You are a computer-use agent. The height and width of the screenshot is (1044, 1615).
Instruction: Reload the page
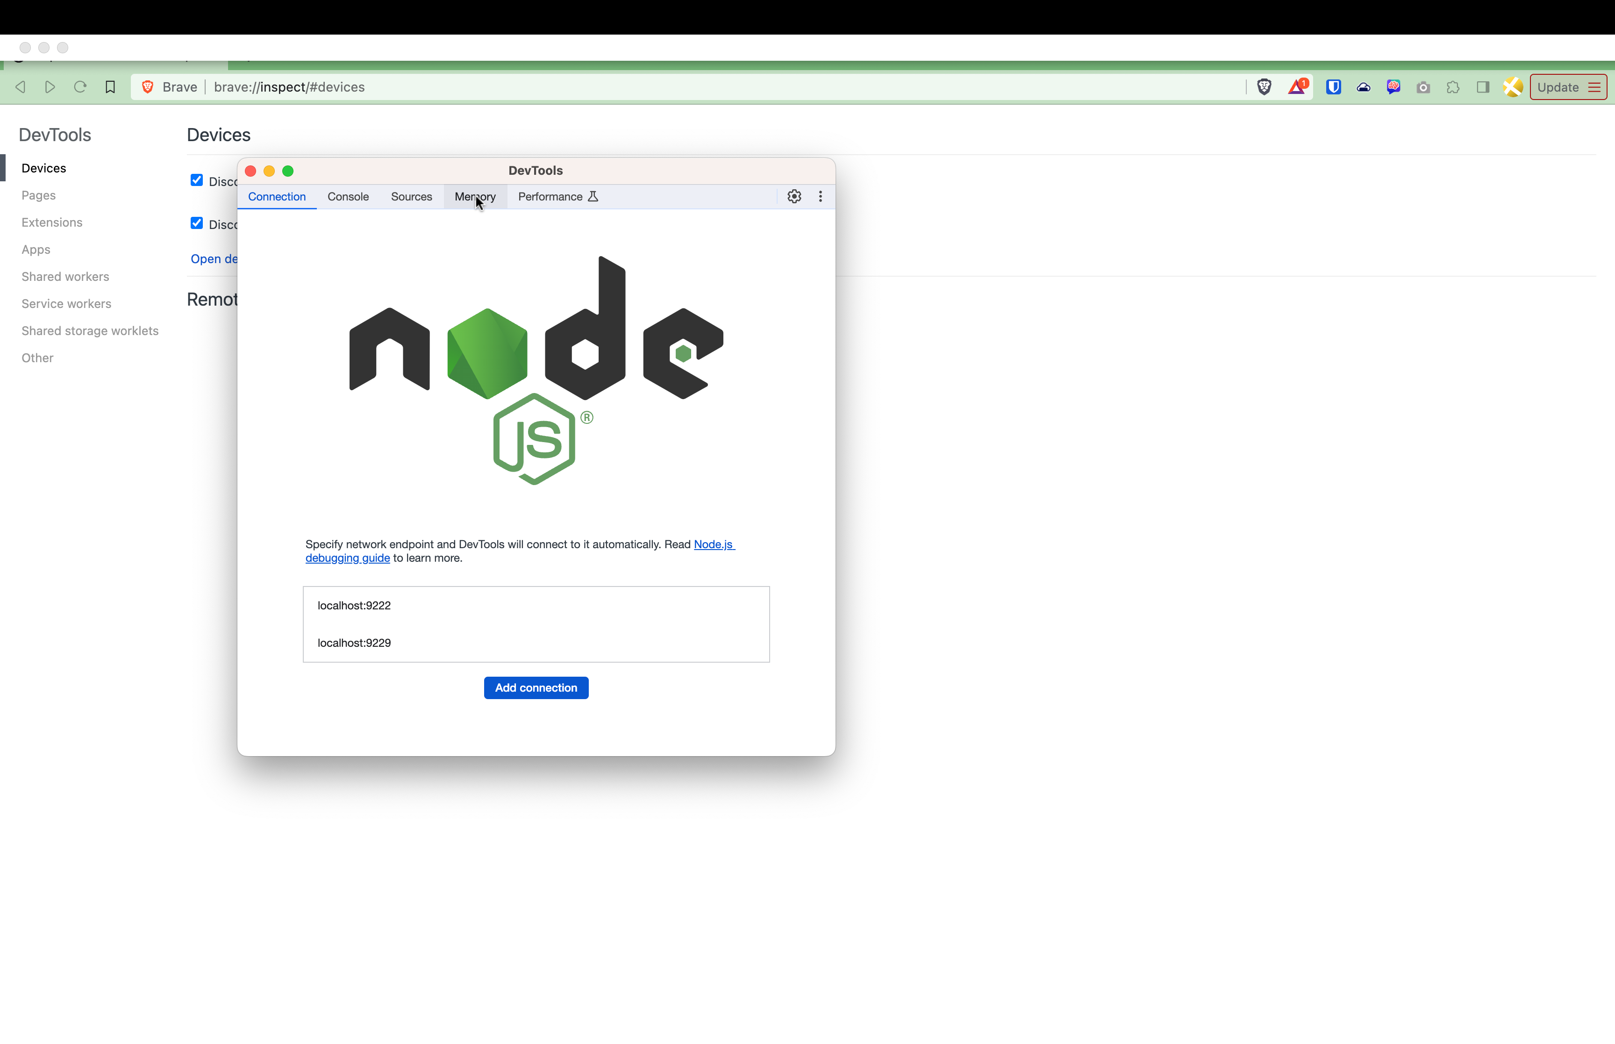(80, 87)
